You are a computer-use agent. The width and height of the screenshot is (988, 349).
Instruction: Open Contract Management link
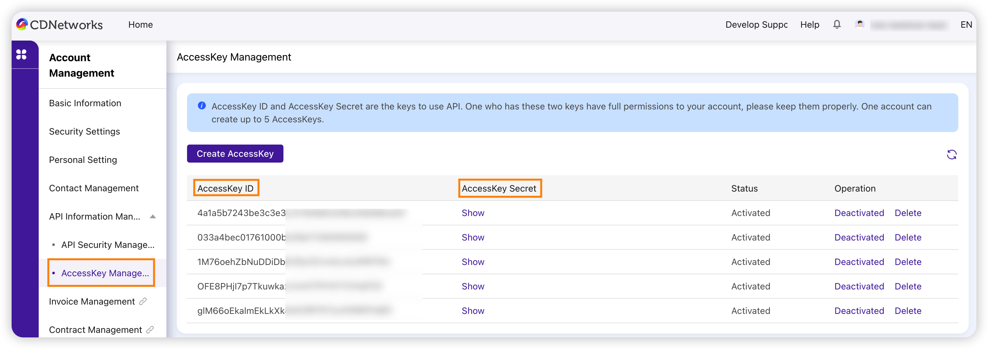(95, 330)
